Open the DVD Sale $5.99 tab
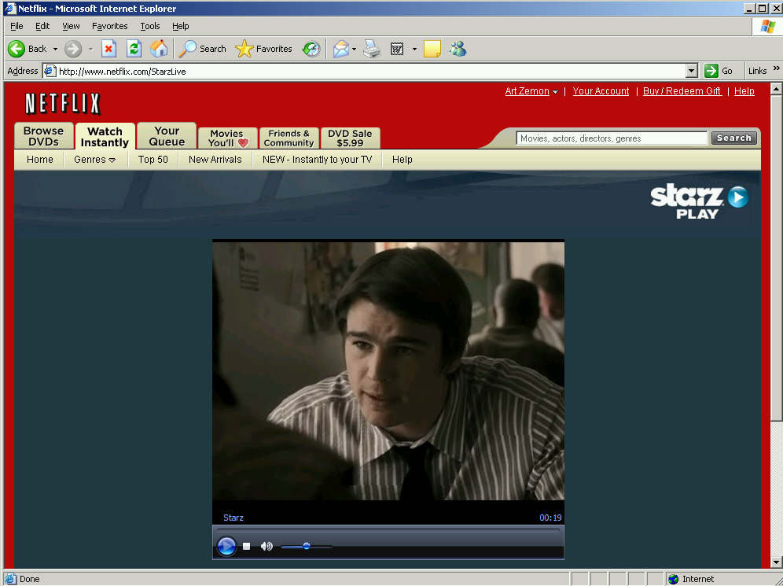 coord(350,138)
